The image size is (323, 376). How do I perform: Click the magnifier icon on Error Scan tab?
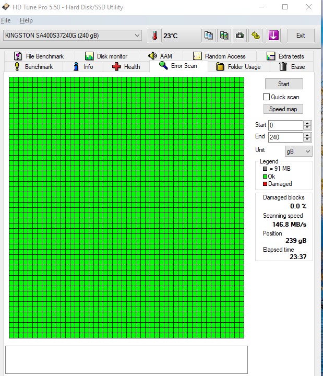(163, 65)
